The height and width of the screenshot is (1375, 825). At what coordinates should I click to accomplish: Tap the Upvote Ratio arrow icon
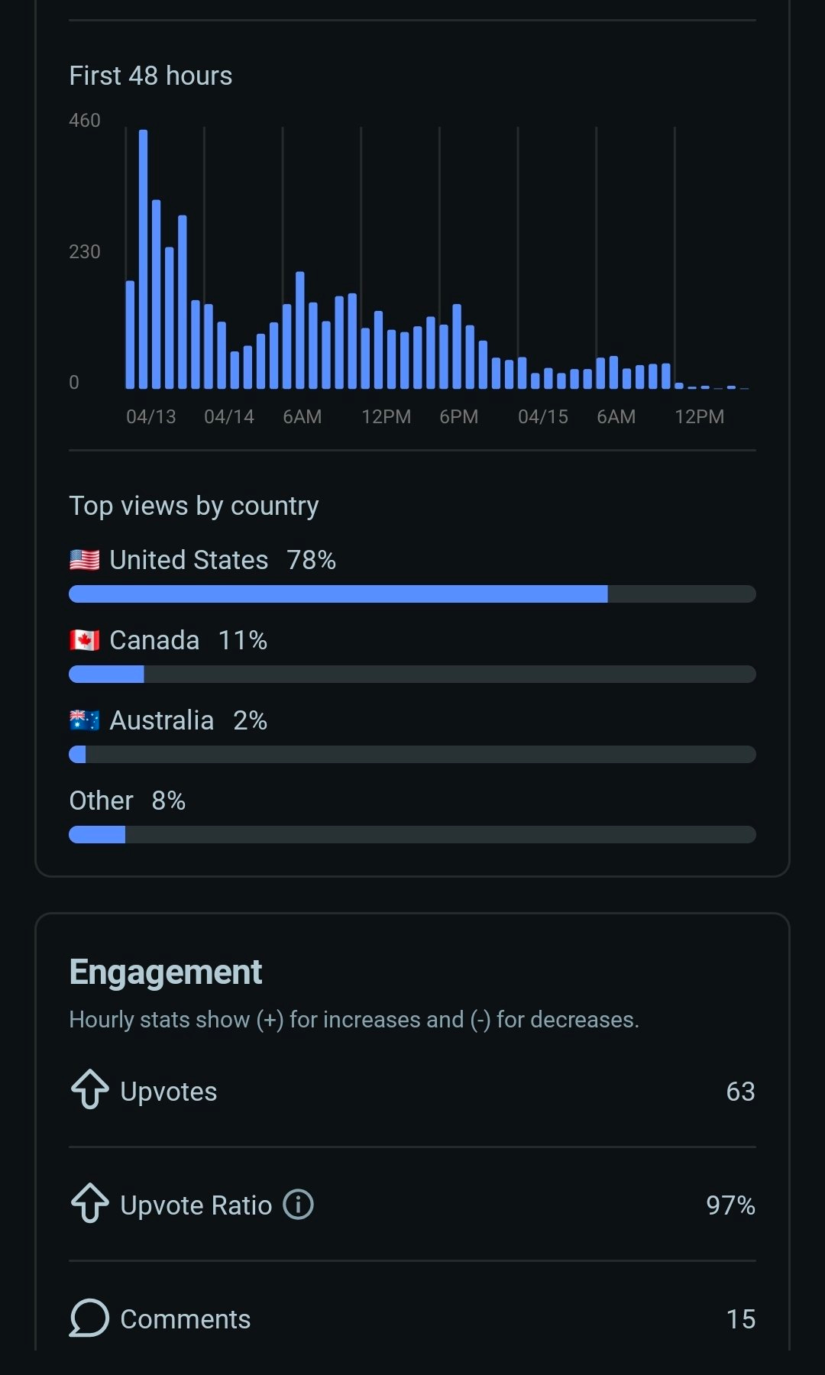click(90, 1203)
